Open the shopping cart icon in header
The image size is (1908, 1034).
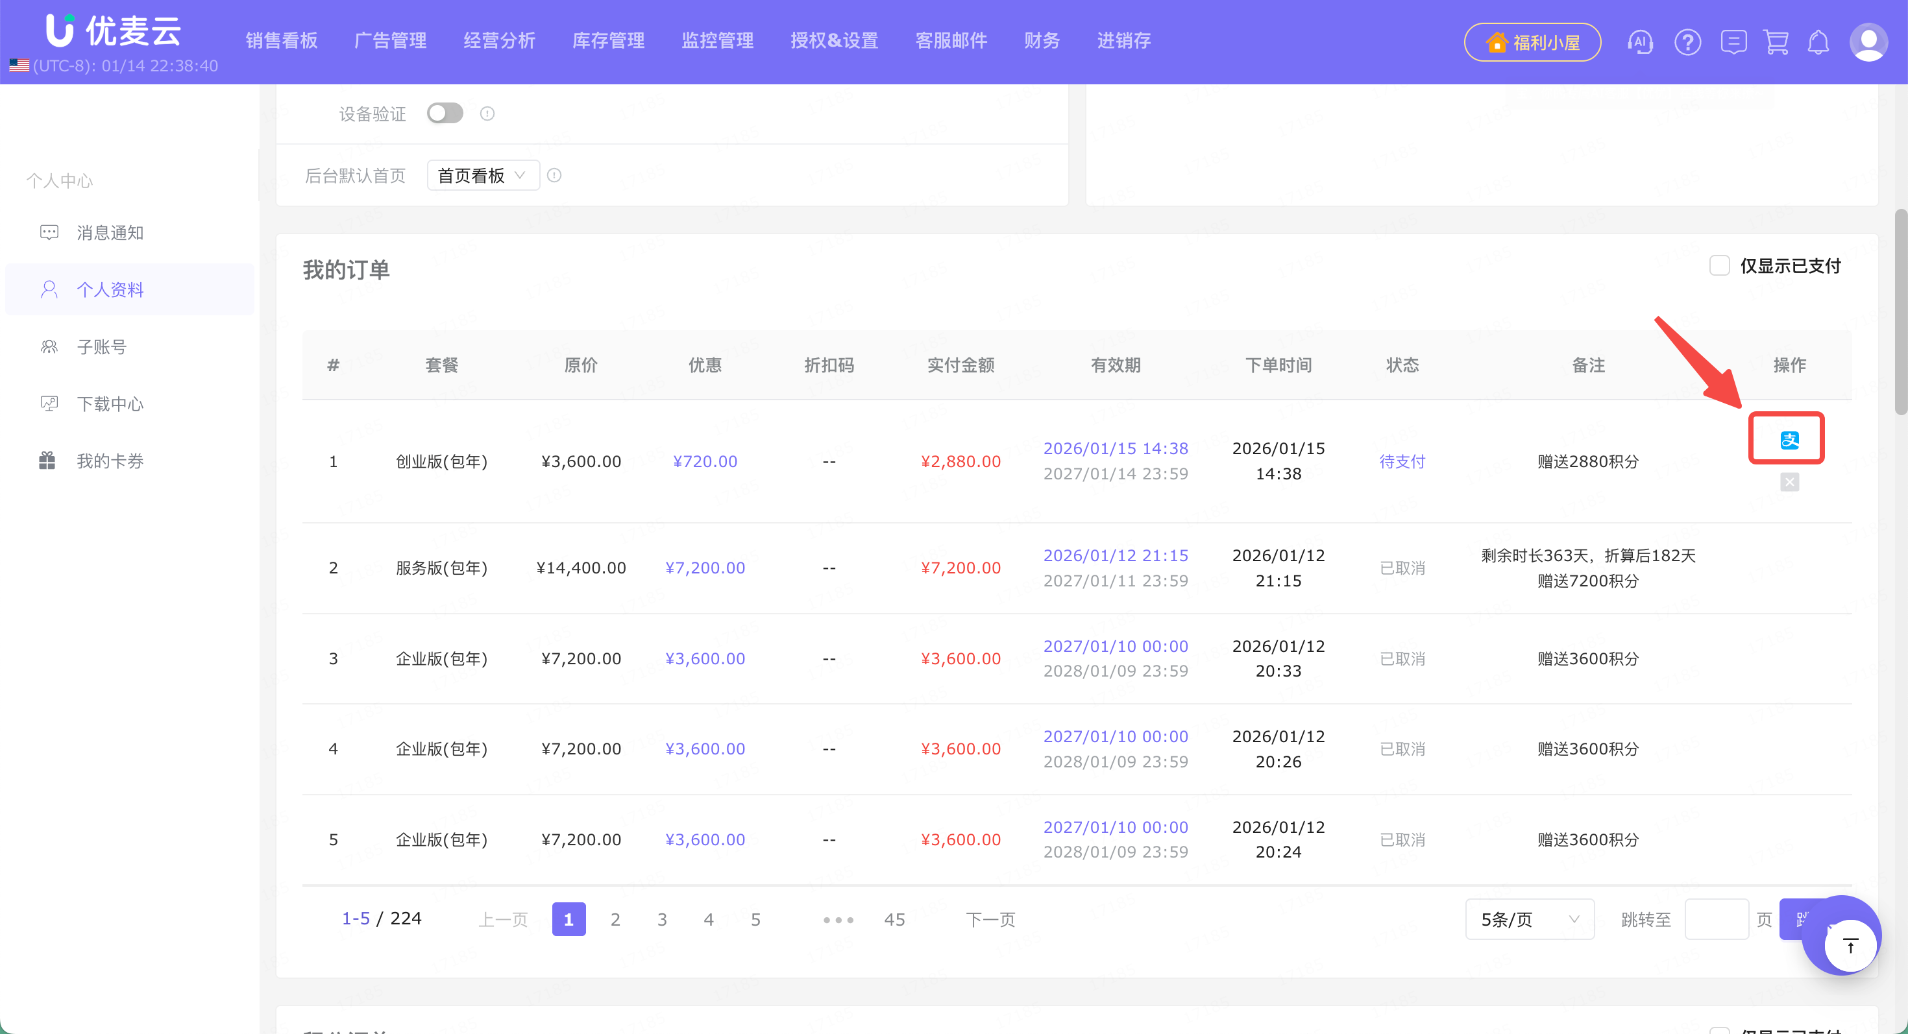pyautogui.click(x=1776, y=42)
